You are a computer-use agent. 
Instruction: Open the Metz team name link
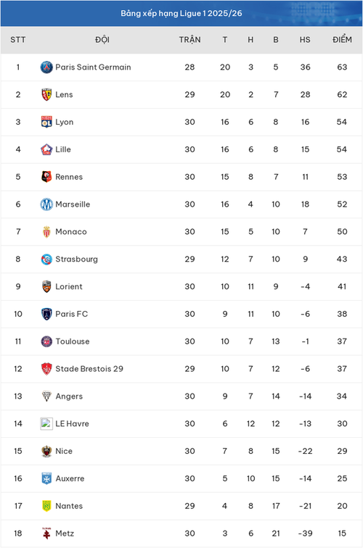65,534
